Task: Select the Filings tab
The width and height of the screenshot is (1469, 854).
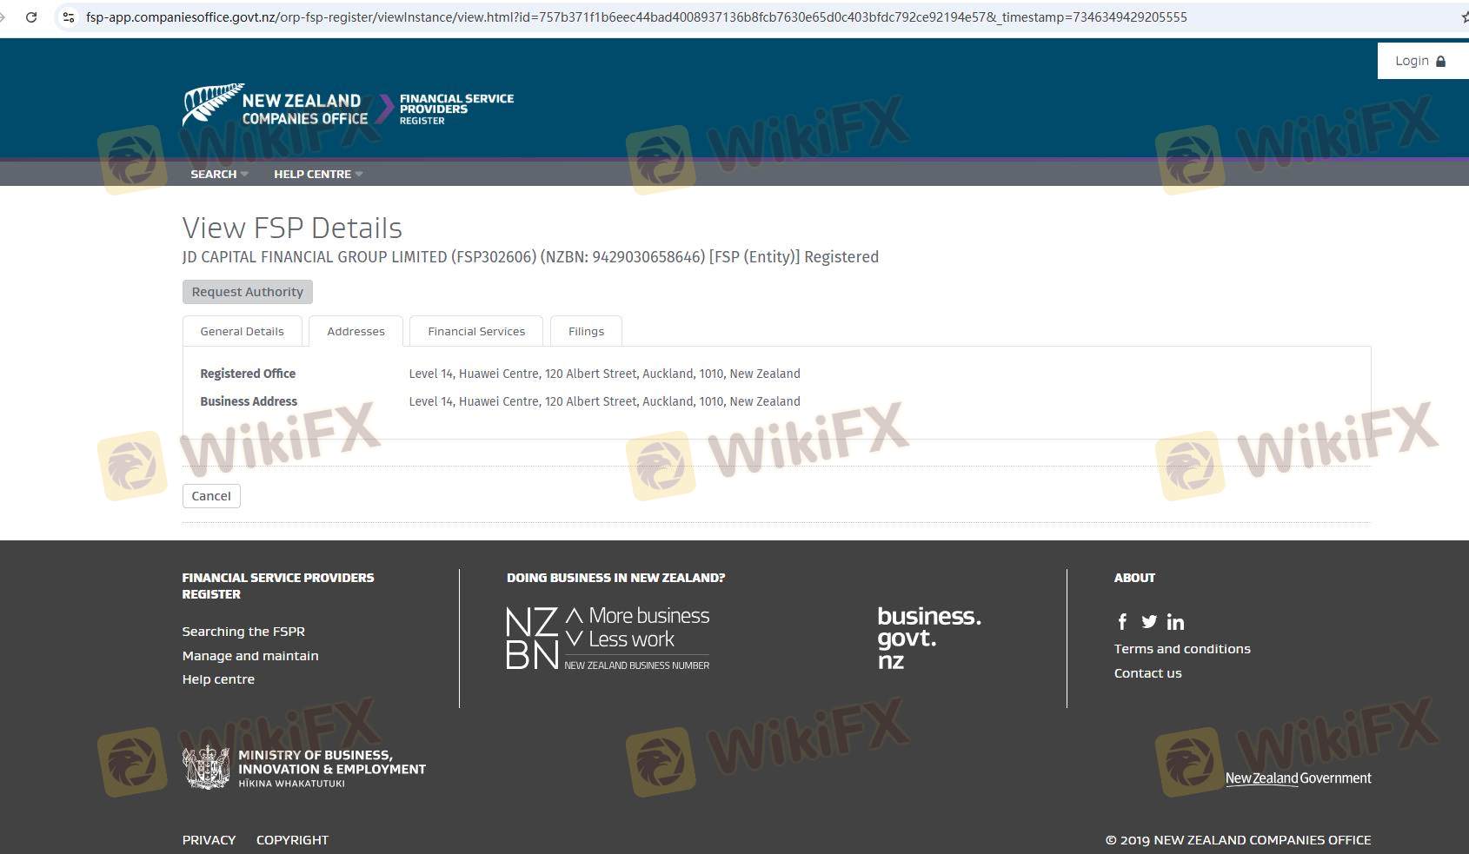Action: coord(586,331)
